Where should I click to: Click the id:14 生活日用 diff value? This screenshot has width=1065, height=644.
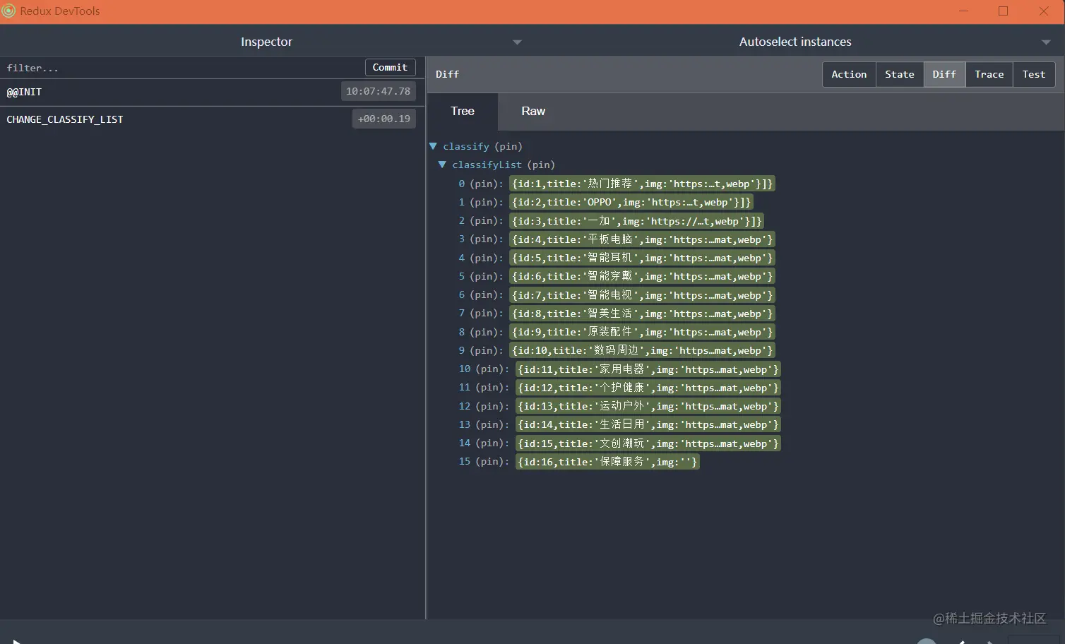pos(648,424)
